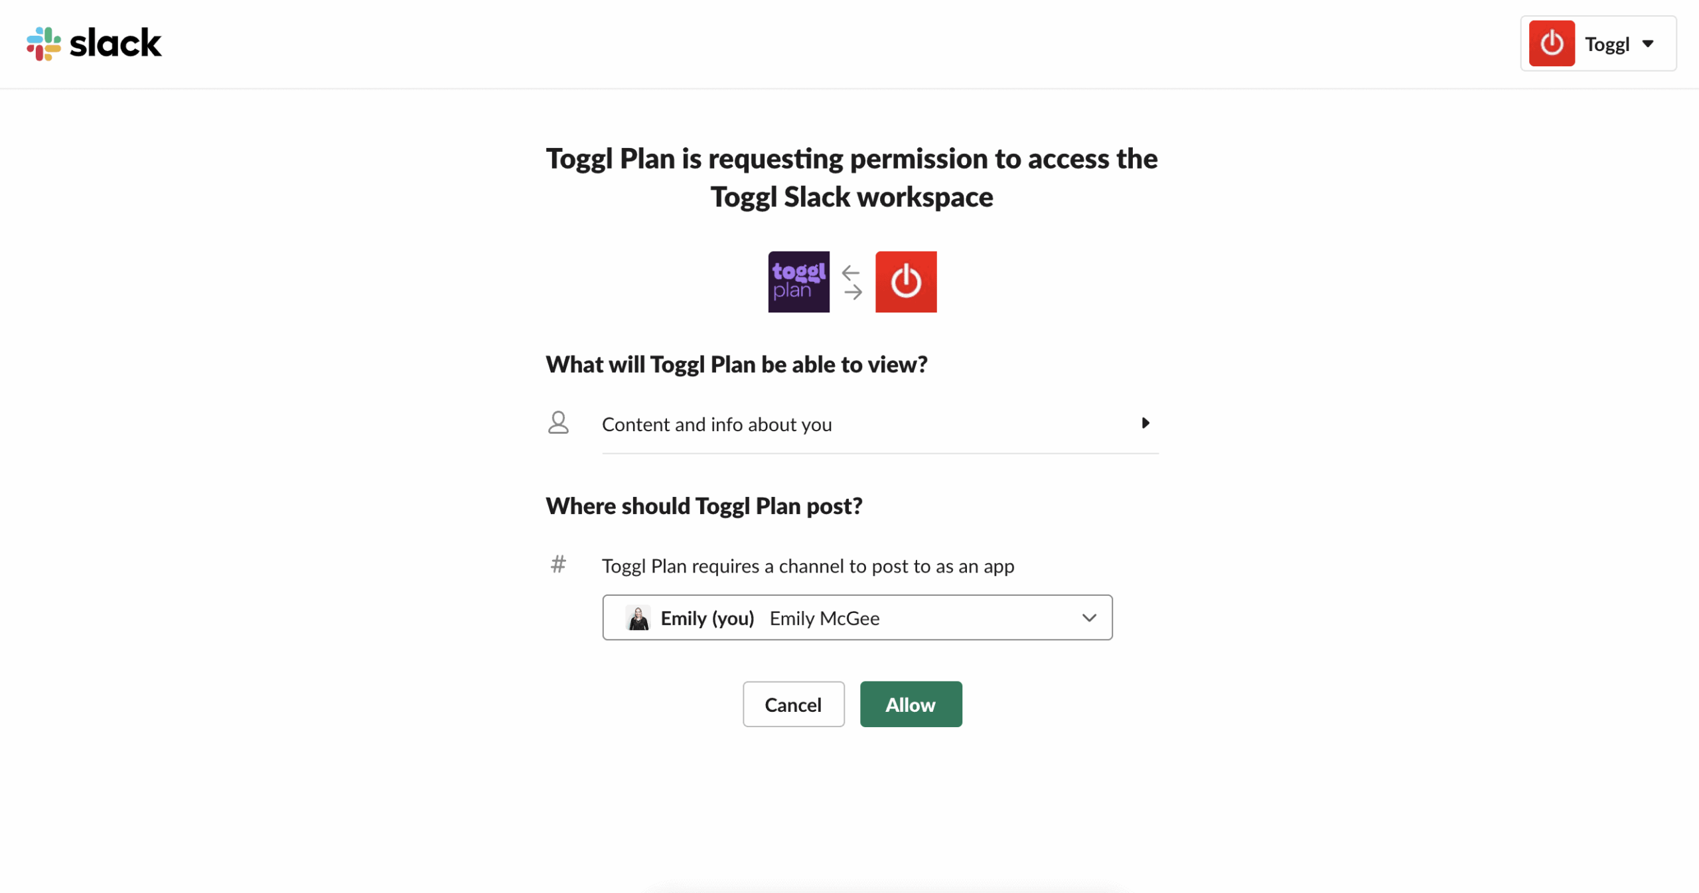
Task: Click 'Content and info about you' row
Action: click(717, 425)
